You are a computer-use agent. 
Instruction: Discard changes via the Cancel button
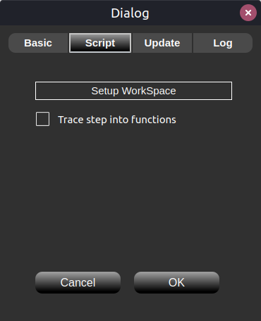(x=78, y=282)
